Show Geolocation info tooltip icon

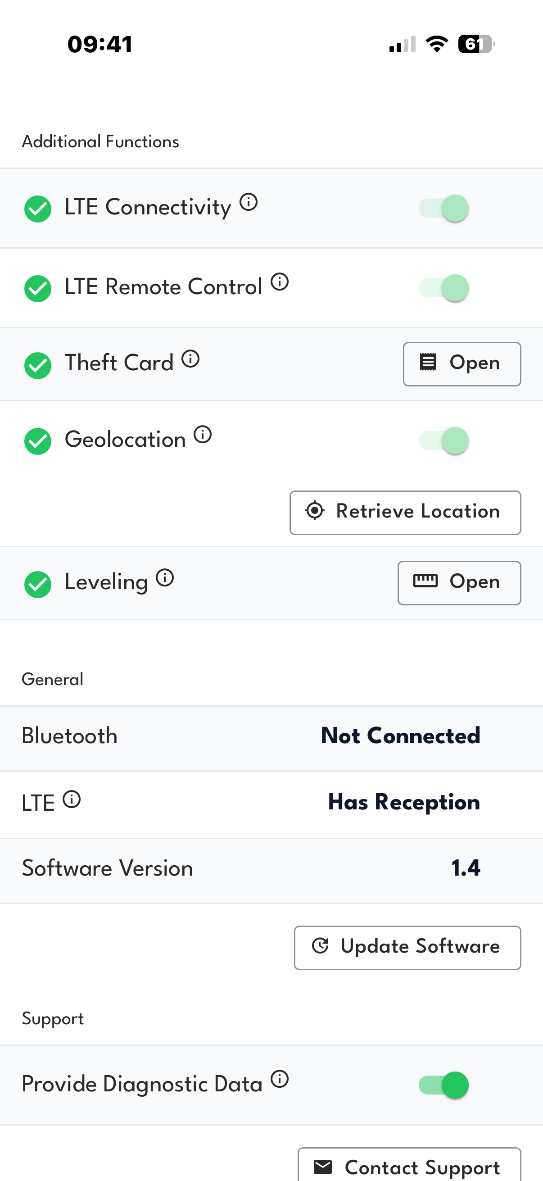pyautogui.click(x=203, y=434)
